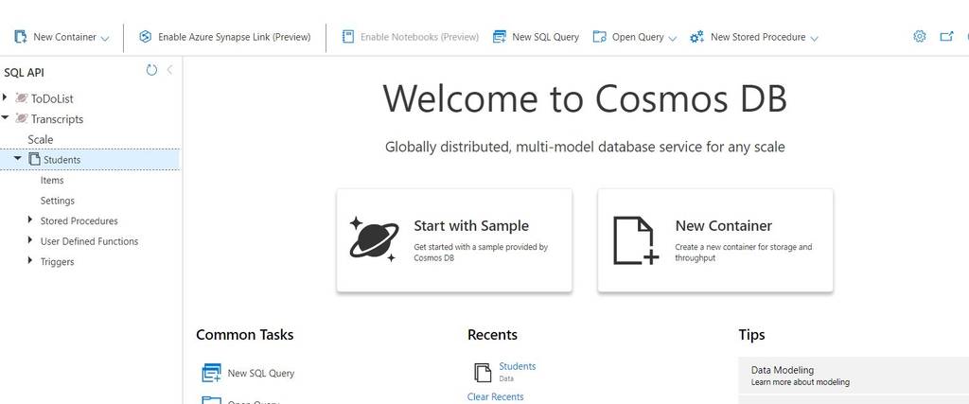Click the Enable Notebooks notebook icon
This screenshot has width=969, height=404.
(x=348, y=37)
